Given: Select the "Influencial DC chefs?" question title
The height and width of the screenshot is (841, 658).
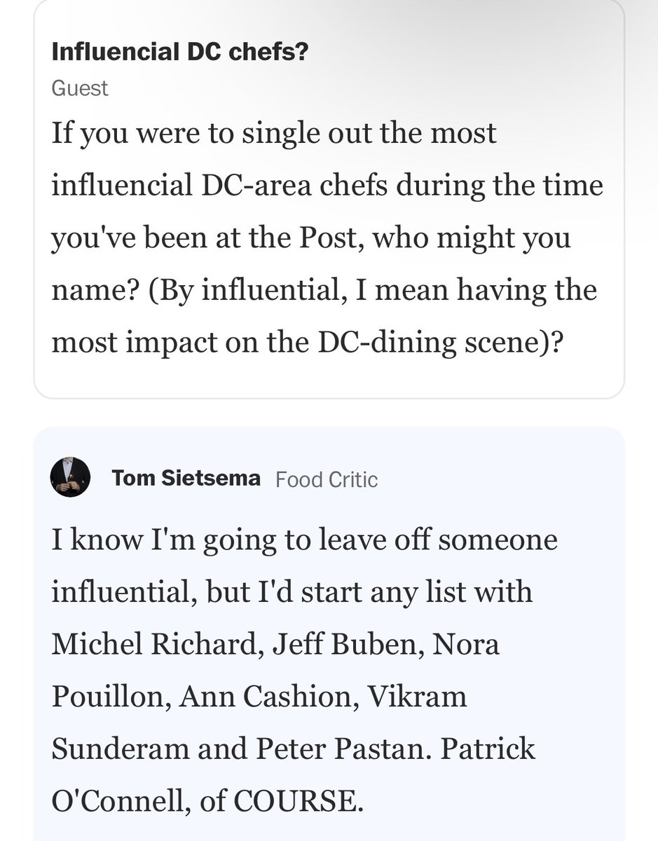Looking at the screenshot, I should tap(180, 53).
